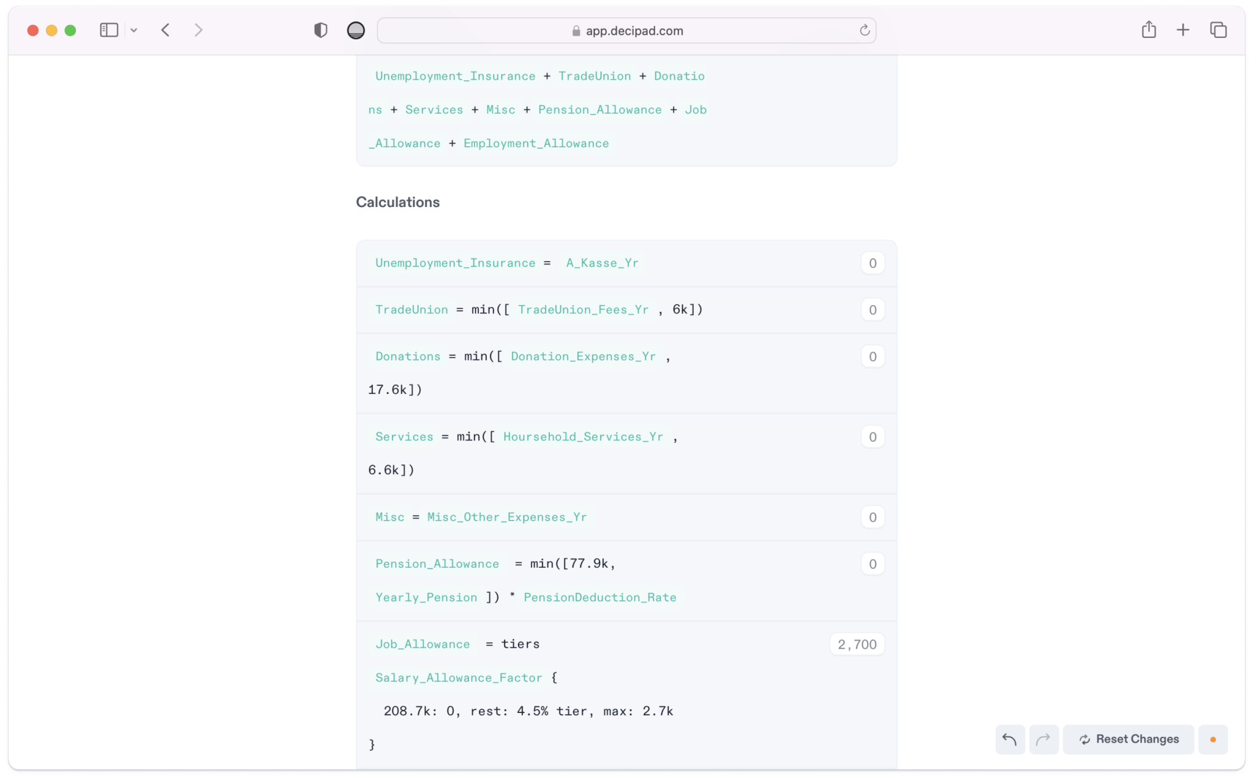1254x781 pixels.
Task: Click TradeUnion in the top sum formula
Action: (x=595, y=76)
